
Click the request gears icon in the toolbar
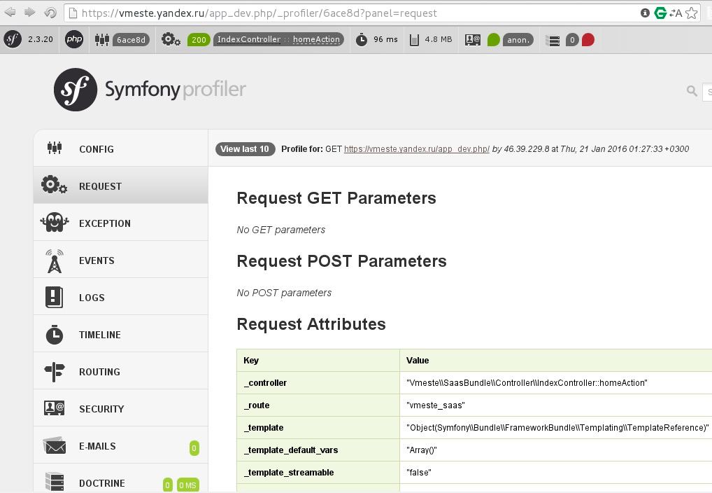tap(171, 40)
